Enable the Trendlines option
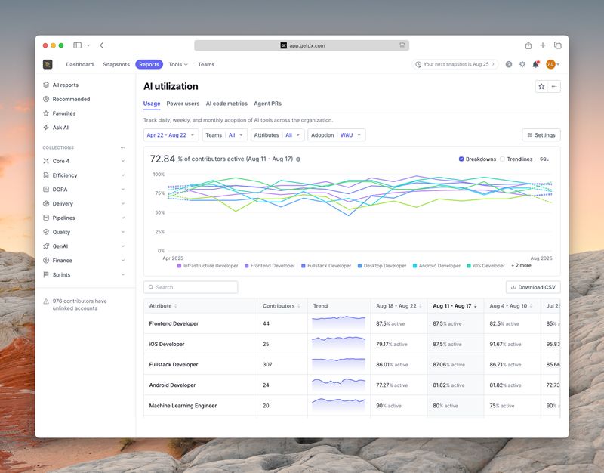Viewport: 604px width, 473px height. point(502,159)
